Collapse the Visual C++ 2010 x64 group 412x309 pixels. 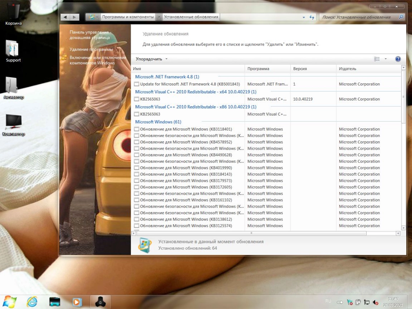click(196, 92)
